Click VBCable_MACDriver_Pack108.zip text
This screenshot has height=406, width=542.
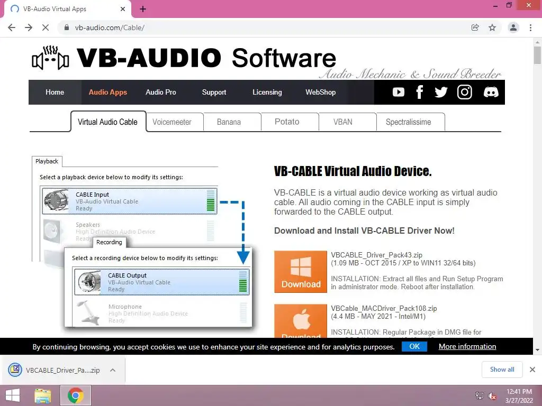tap(384, 308)
